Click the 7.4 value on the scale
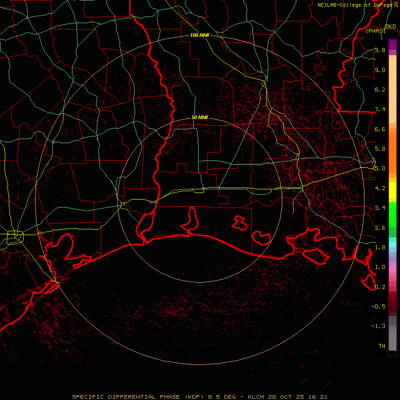 coord(380,109)
